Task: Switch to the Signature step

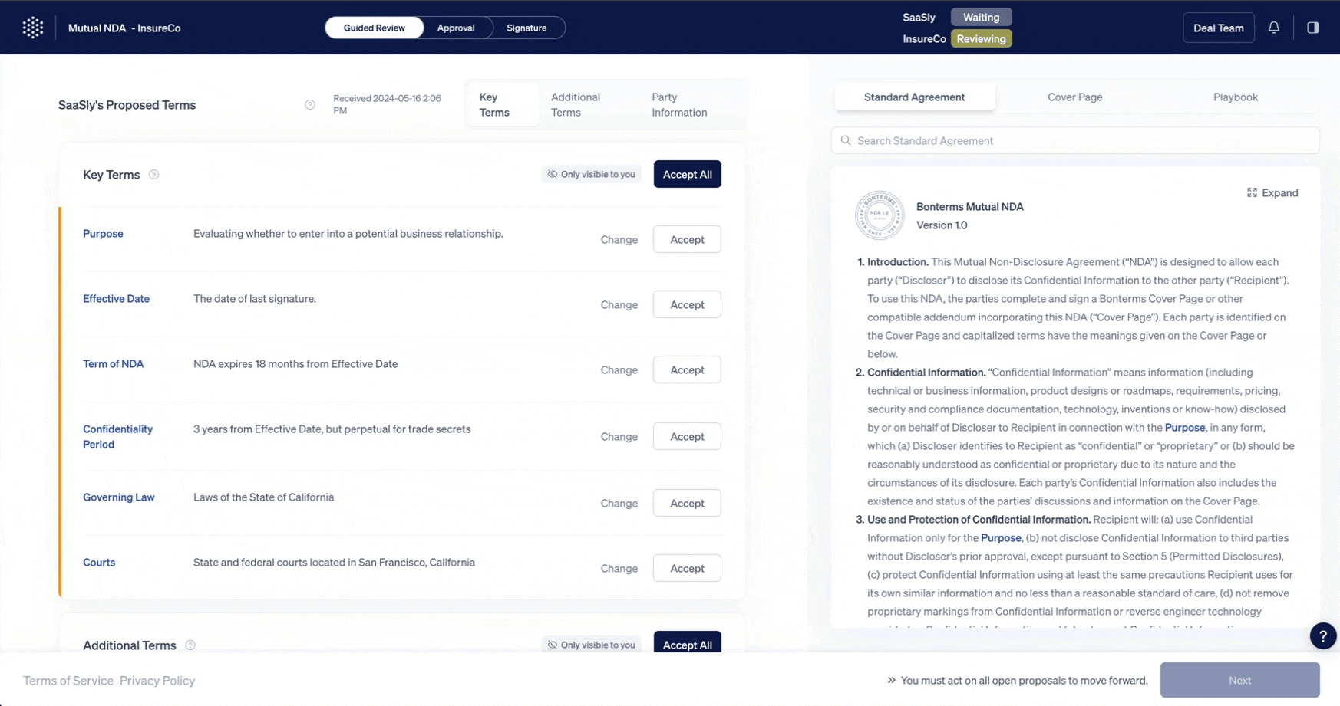Action: 526,28
